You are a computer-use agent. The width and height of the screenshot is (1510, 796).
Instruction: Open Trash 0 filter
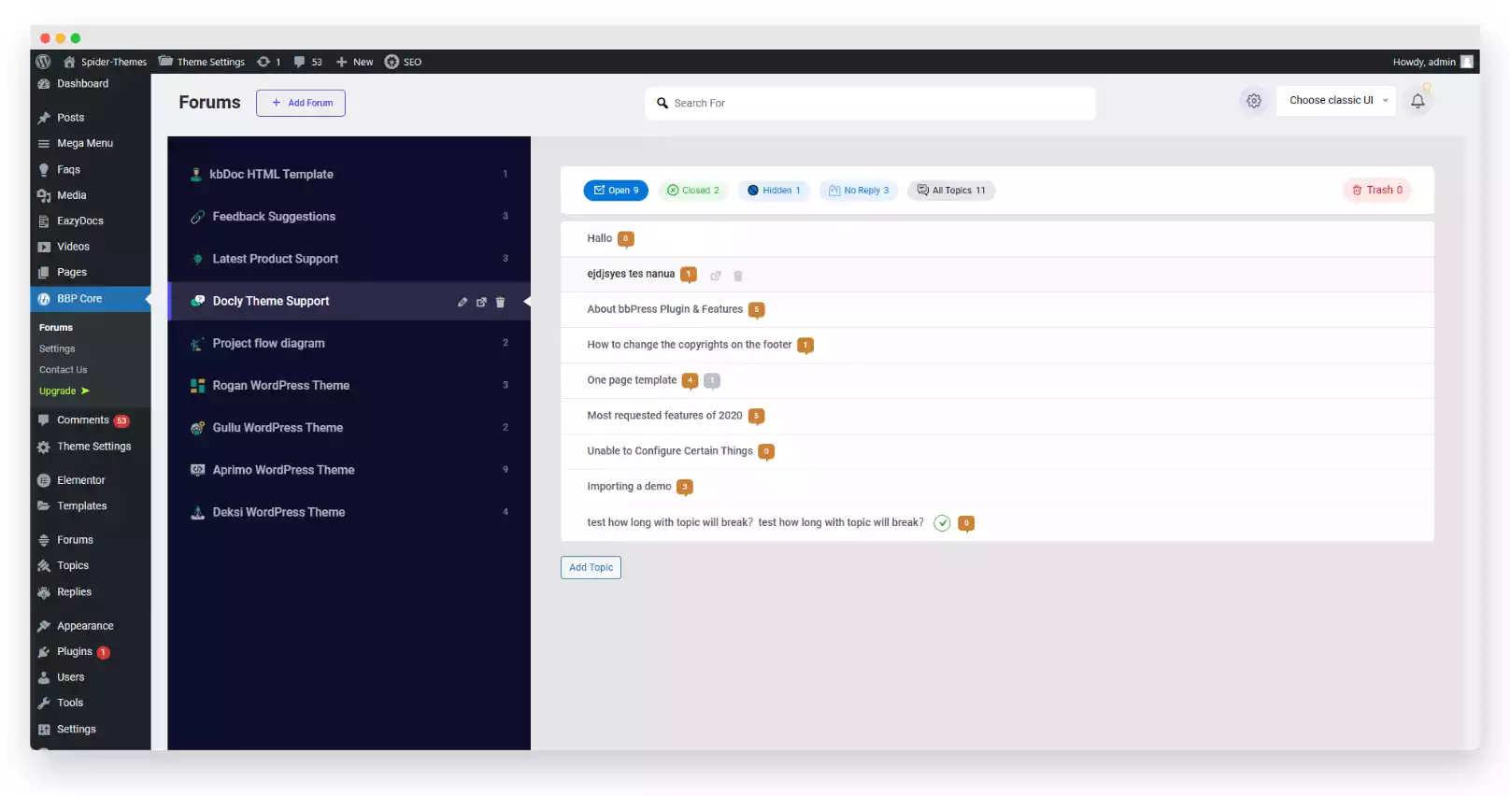pyautogui.click(x=1377, y=190)
